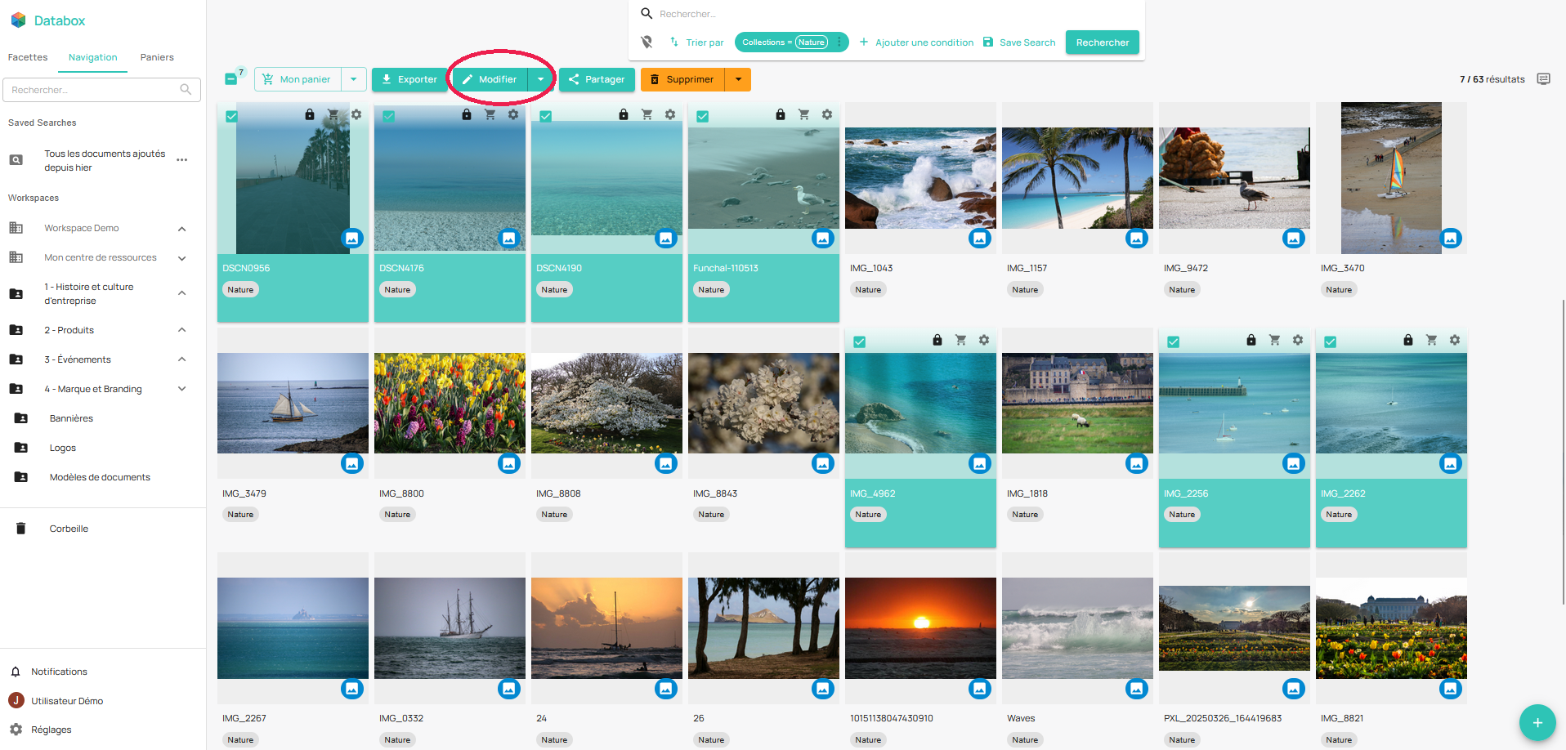Switch to the Facettes tab
1566x750 pixels.
[28, 57]
